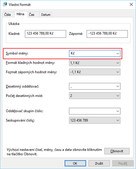136x169 pixels.
Task: Confirm with the OK button
Action: coord(75,163)
